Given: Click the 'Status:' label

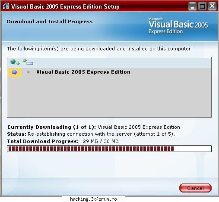Looking at the screenshot, I should click(x=17, y=134).
